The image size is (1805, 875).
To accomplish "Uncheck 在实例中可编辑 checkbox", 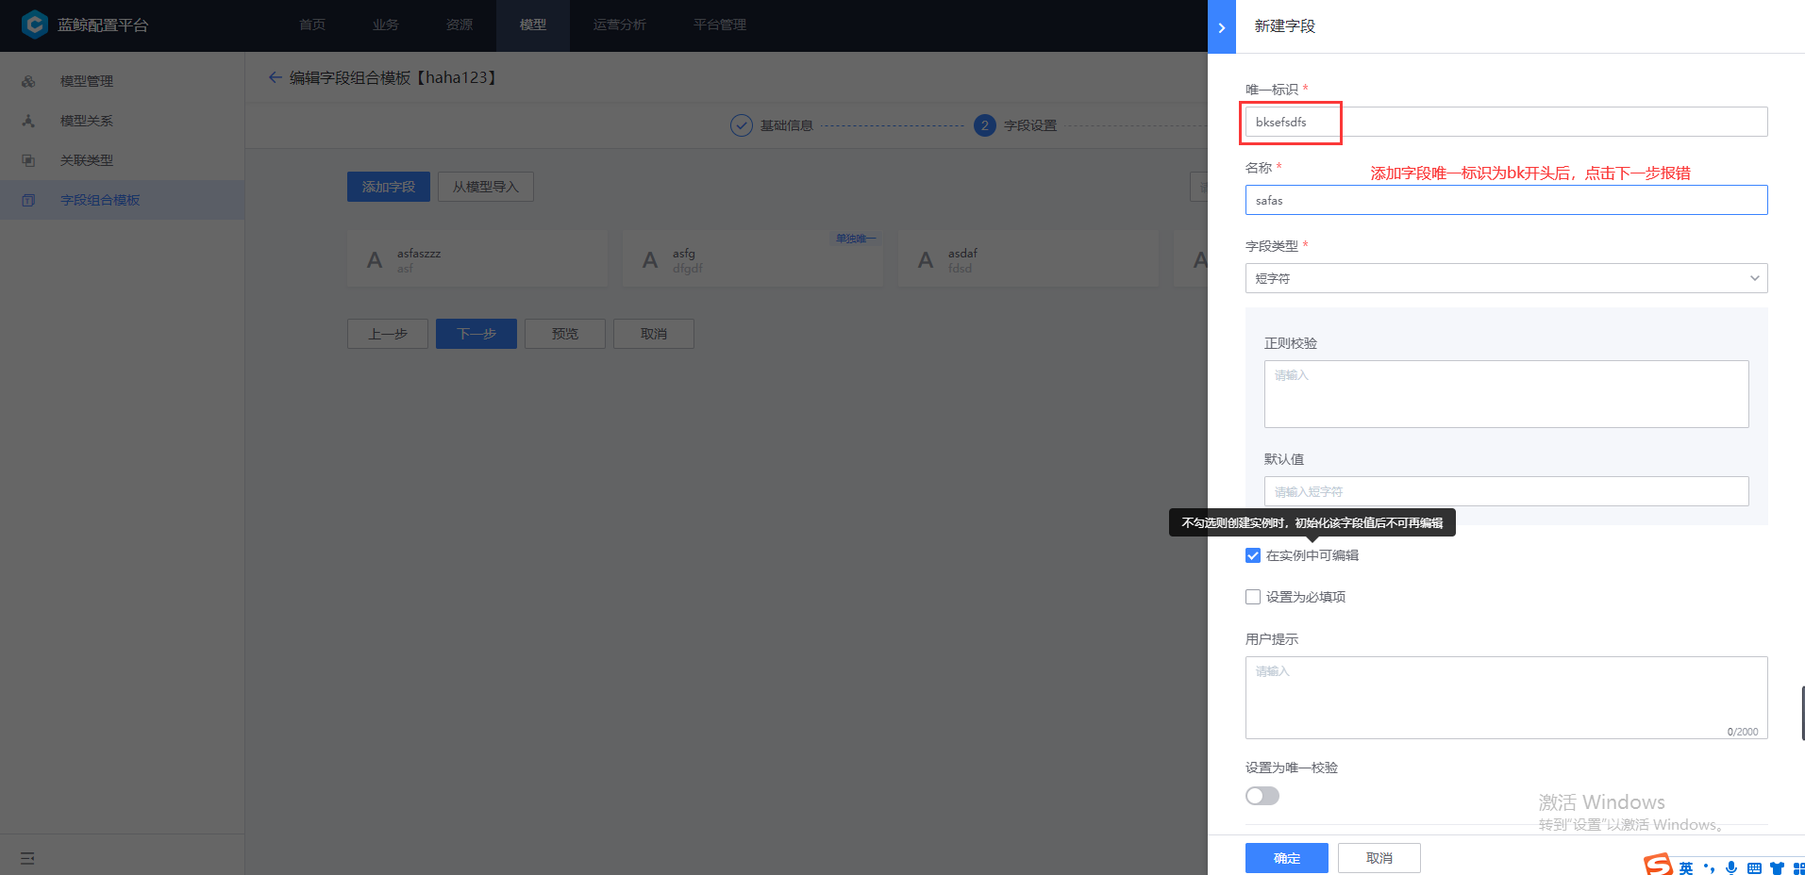I will tap(1252, 555).
